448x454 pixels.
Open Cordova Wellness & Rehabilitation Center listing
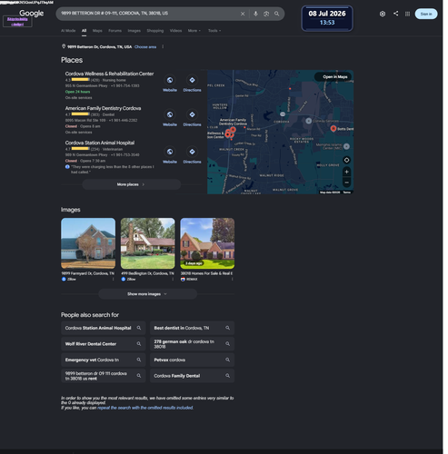110,74
